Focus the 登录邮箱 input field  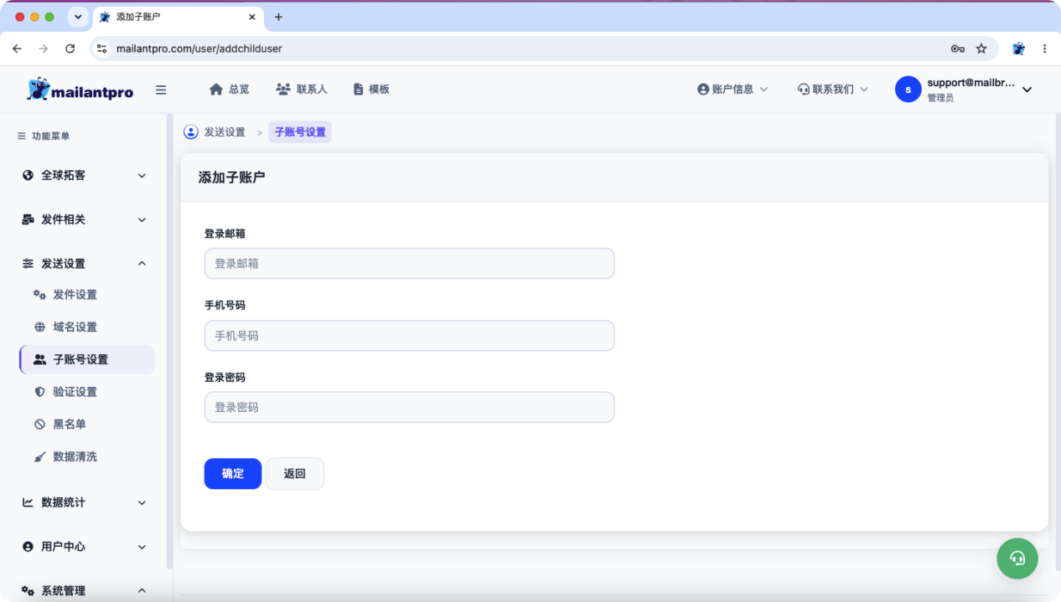point(409,263)
